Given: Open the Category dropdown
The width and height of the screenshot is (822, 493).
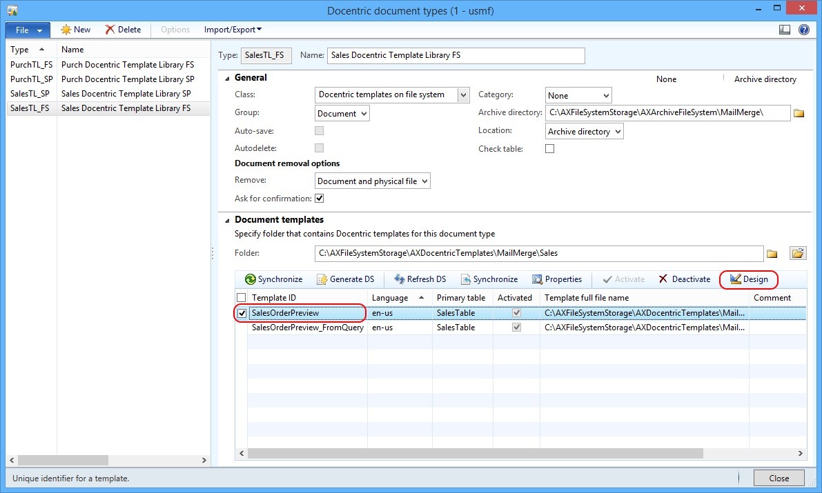Looking at the screenshot, I should tap(579, 95).
